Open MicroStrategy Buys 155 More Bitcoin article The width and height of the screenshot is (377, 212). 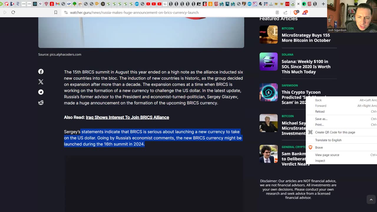click(x=306, y=38)
